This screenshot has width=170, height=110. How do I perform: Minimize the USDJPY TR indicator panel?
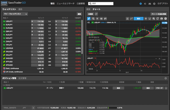(x=156, y=59)
